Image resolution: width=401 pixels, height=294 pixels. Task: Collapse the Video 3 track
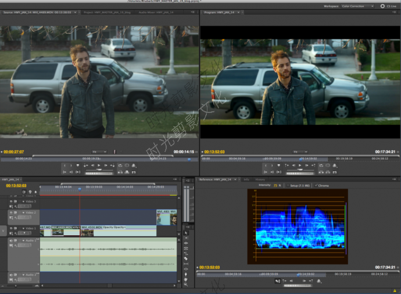pos(23,201)
